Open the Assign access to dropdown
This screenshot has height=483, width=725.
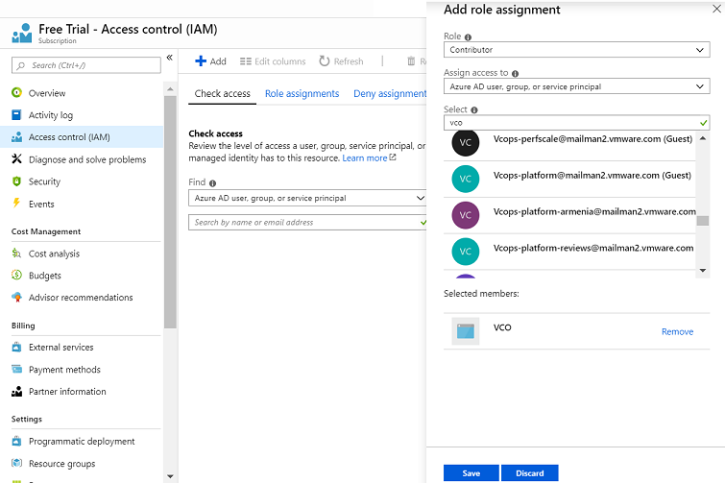[x=576, y=86]
